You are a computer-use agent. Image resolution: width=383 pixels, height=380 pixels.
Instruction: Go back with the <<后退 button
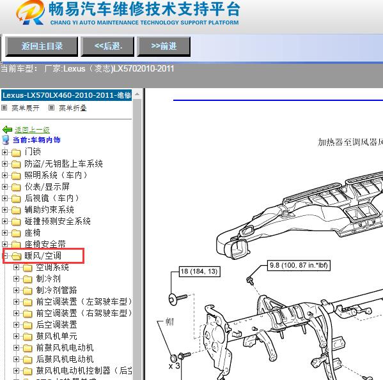point(107,47)
